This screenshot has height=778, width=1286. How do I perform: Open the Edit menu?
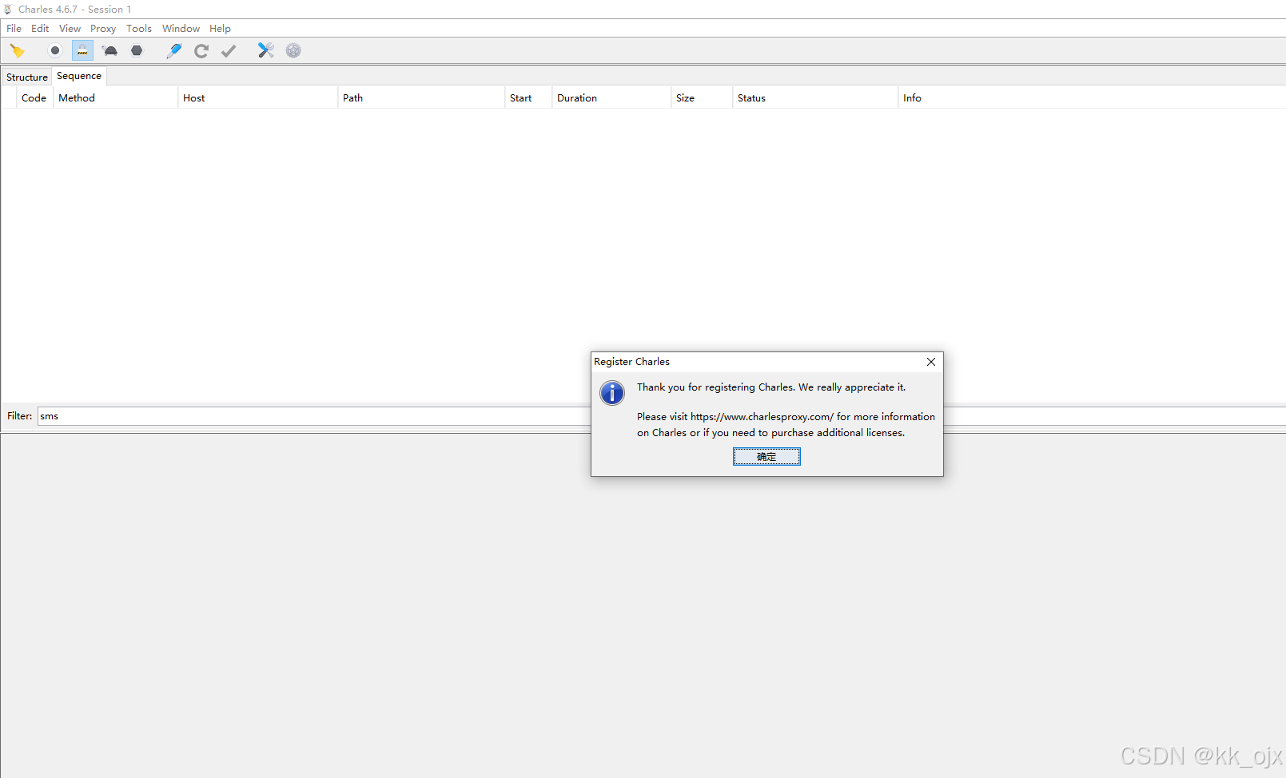40,29
